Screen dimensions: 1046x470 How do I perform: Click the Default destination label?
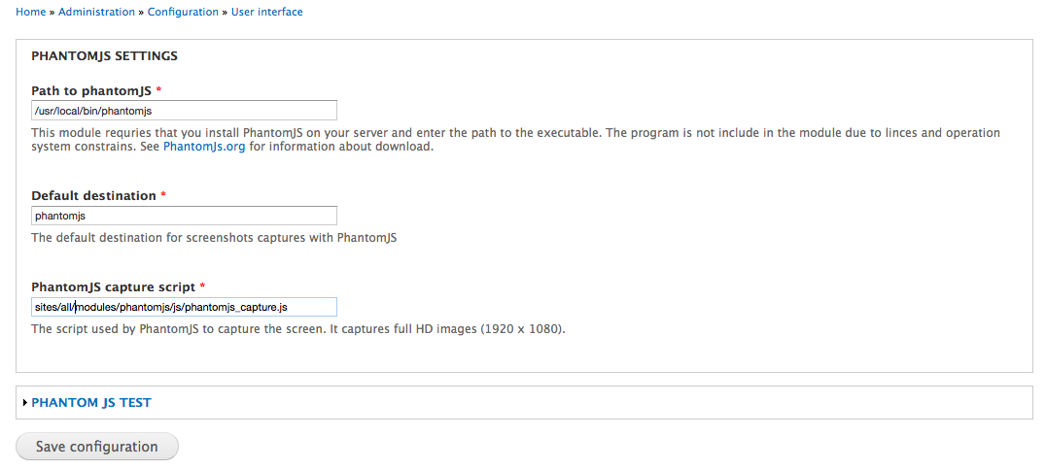pyautogui.click(x=93, y=195)
